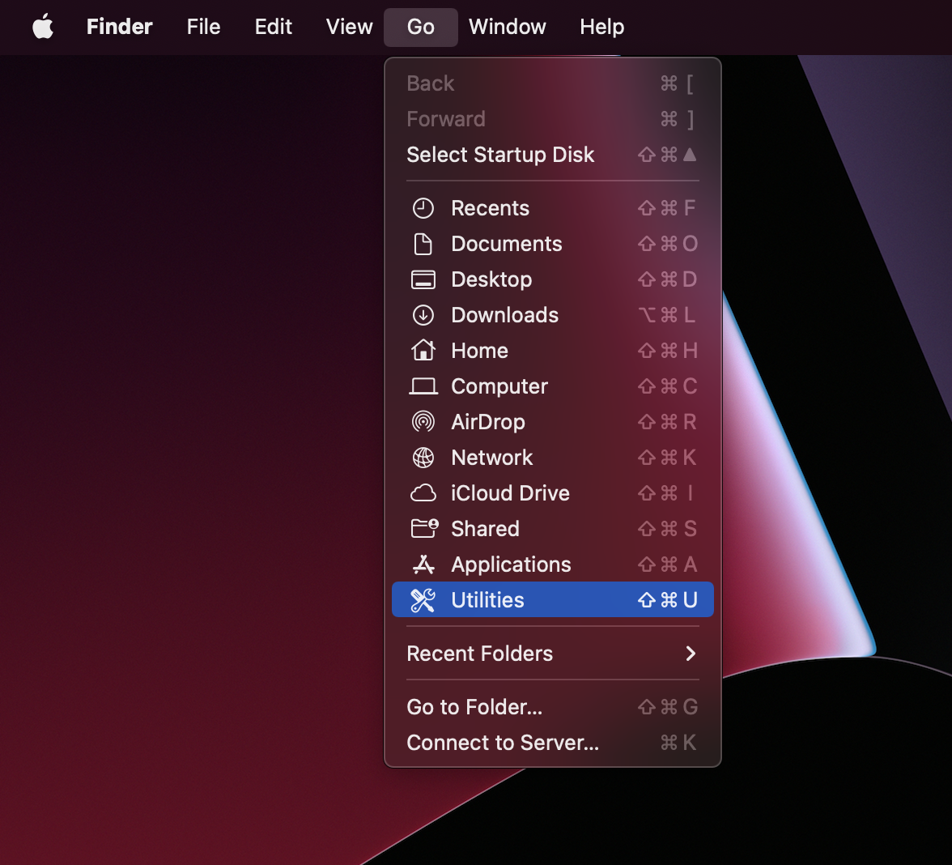Choose Select Startup Disk
Viewport: 952px width, 865px height.
coord(552,155)
